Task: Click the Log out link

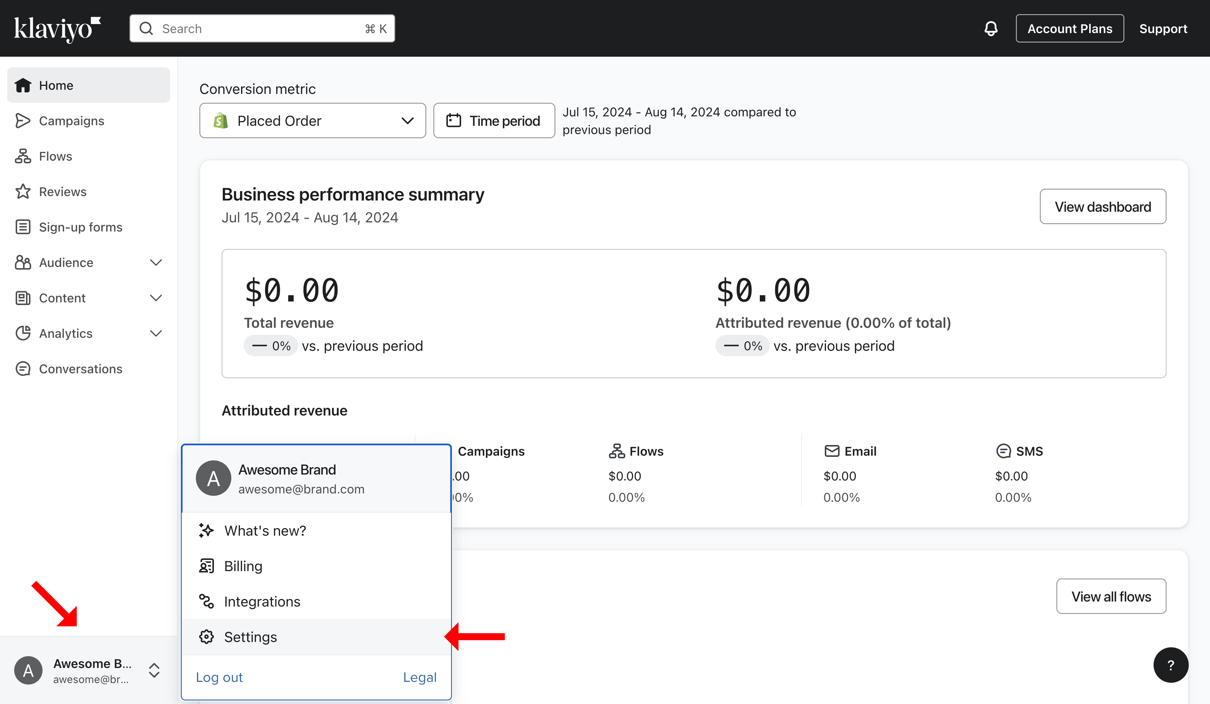Action: tap(219, 677)
